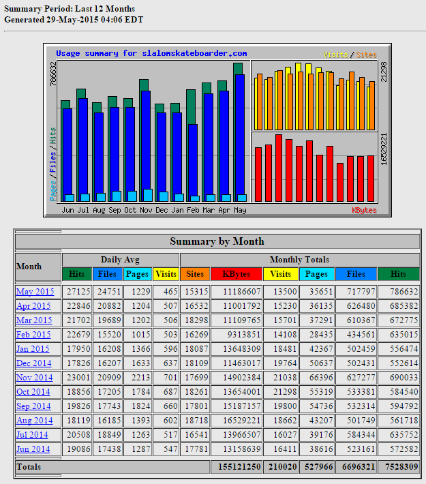Select the Dec 2014 month link
Viewport: 426px width, 484px height.
34,363
